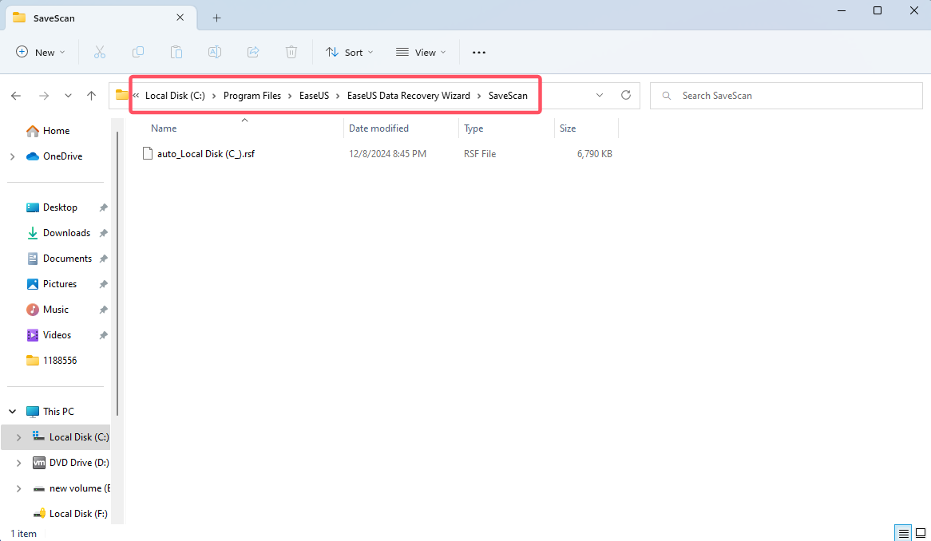
Task: Open recent locations chevron dropdown
Action: pos(69,96)
